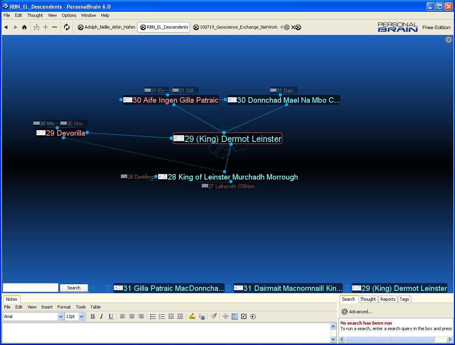
Task: Open the Notes Table menu
Action: [95, 307]
